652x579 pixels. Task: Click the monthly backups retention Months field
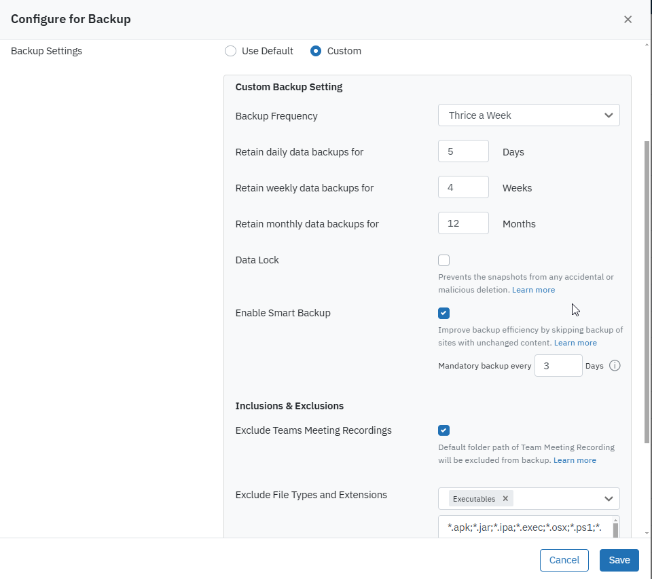click(463, 223)
